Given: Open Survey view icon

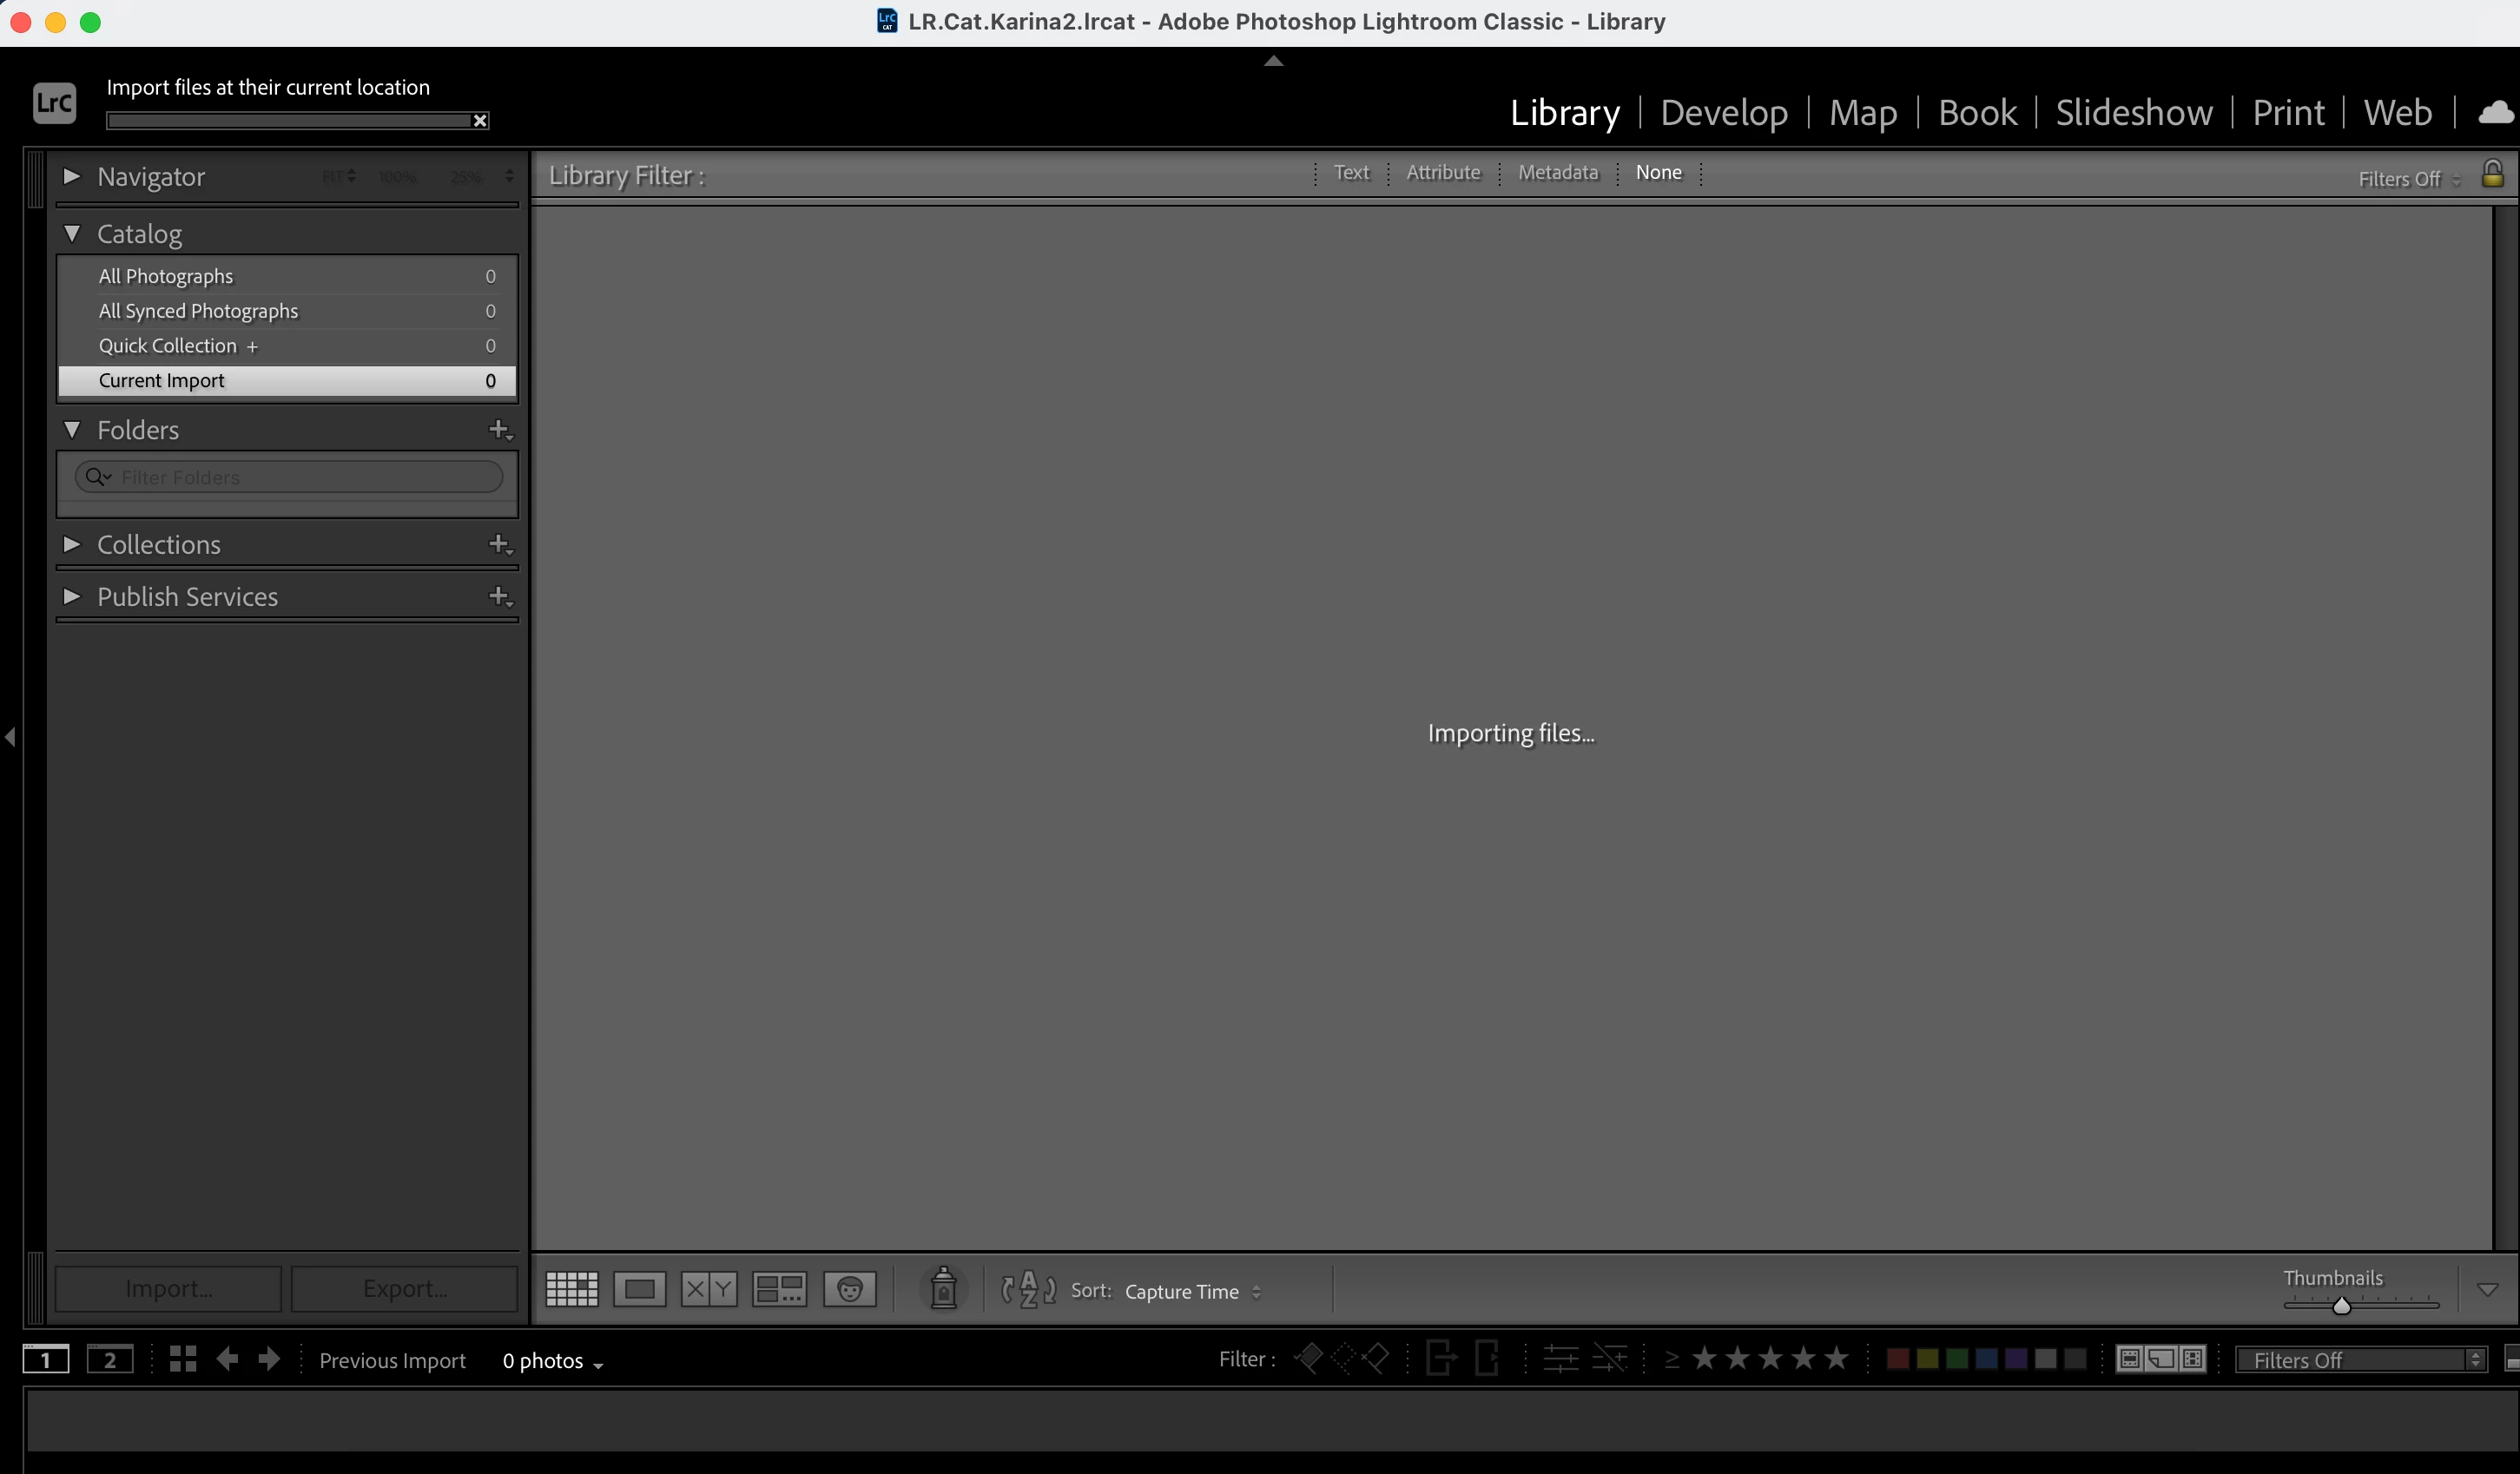Looking at the screenshot, I should pyautogui.click(x=779, y=1289).
